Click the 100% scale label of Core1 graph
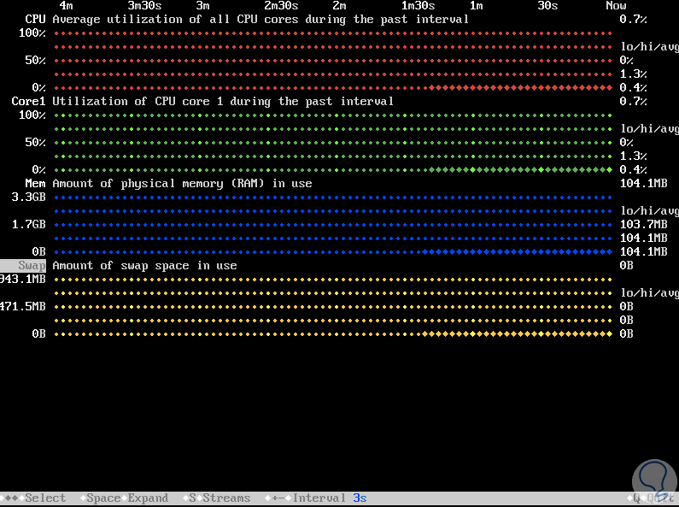 tap(32, 115)
